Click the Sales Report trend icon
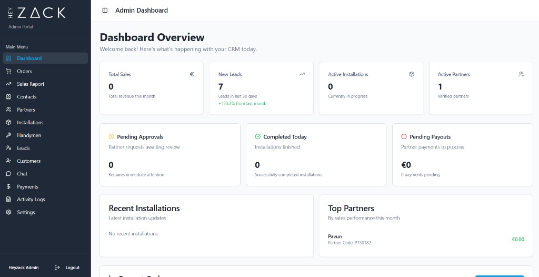This screenshot has height=277, width=539. (x=8, y=84)
